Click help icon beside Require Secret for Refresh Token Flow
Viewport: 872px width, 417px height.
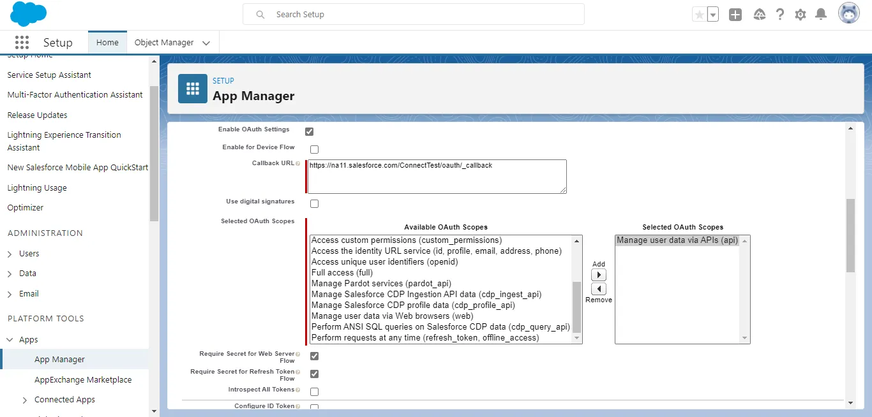[x=298, y=372]
